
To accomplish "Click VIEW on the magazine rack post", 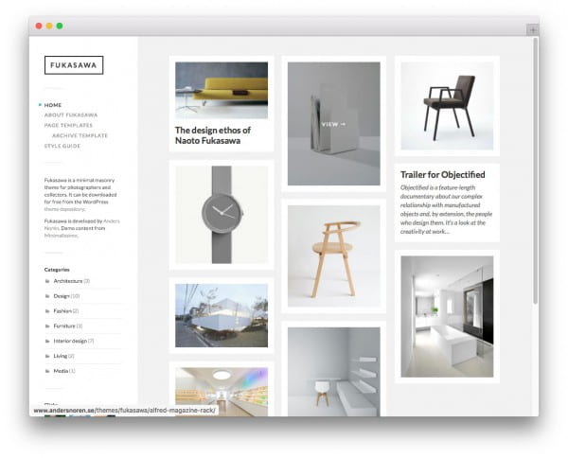I will tap(333, 124).
